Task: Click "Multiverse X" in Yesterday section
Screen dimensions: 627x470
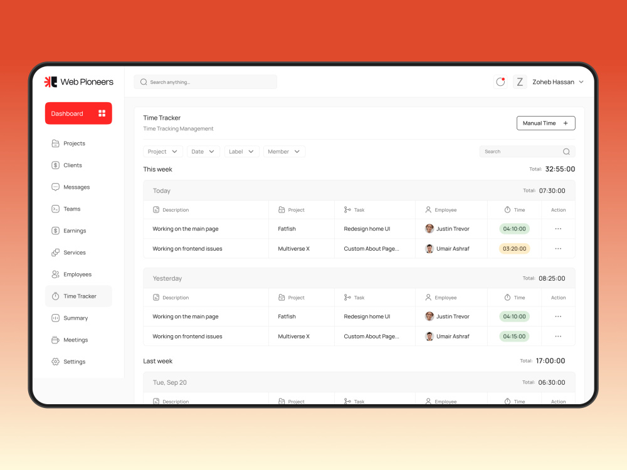Action: click(293, 337)
